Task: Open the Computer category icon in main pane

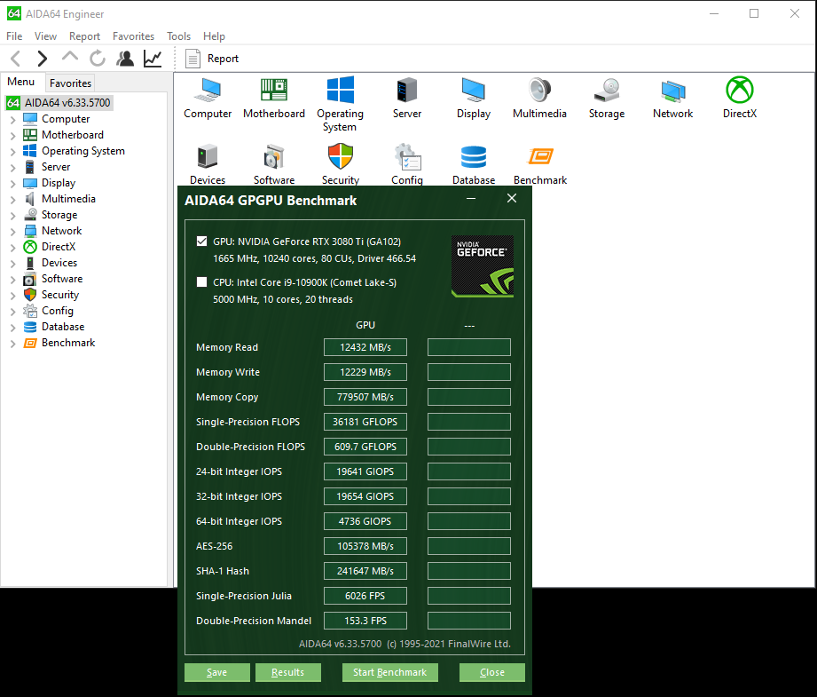Action: [208, 90]
